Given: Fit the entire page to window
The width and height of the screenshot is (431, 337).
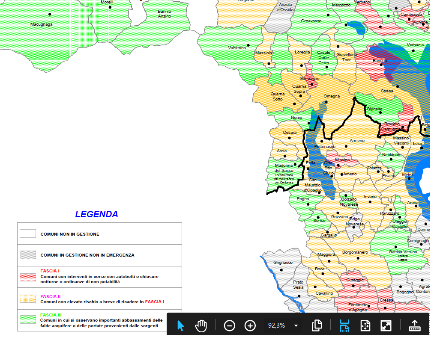Looking at the screenshot, I should [365, 326].
